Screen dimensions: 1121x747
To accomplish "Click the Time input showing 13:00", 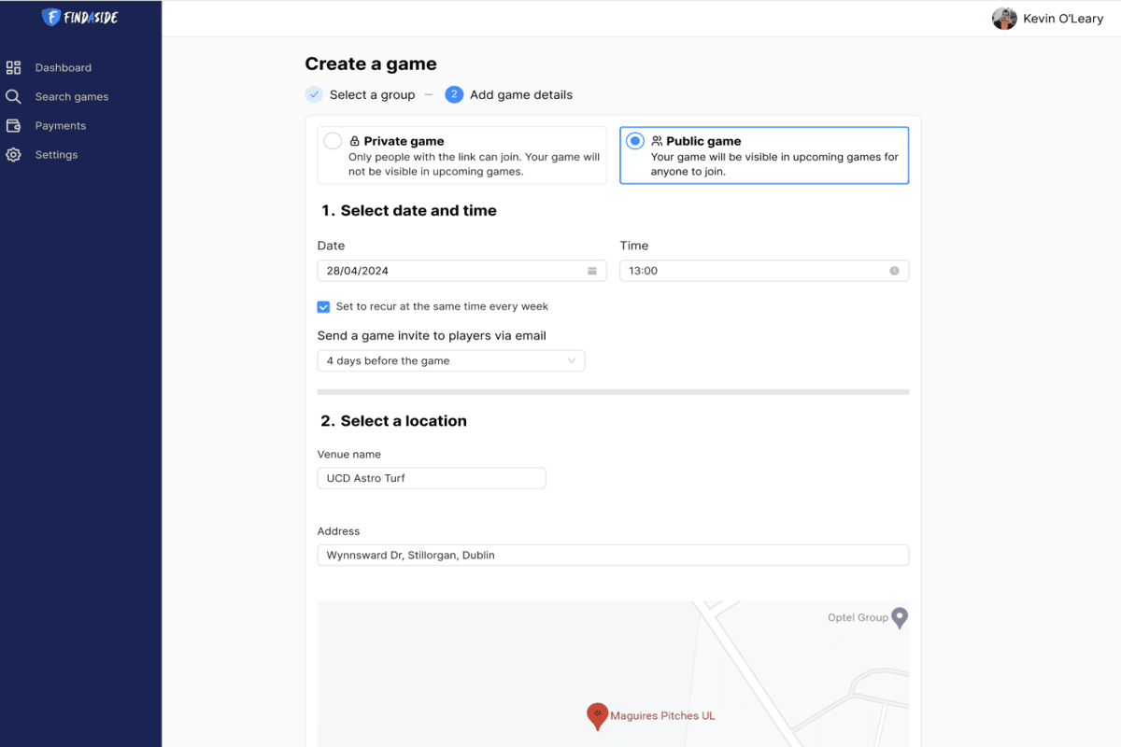I will (x=764, y=271).
